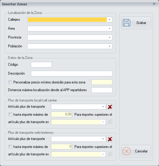Open the Provincia dropdown
The height and width of the screenshot is (166, 159).
(109, 38)
